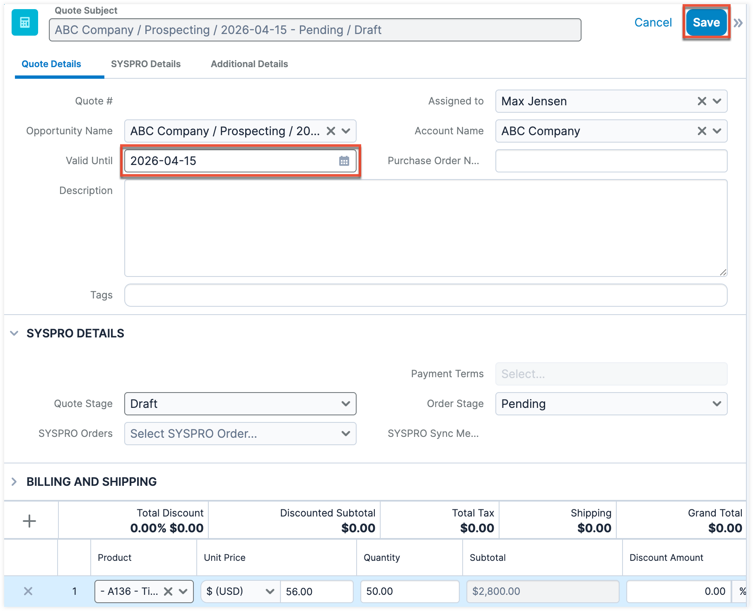Edit the unit price 56.00 field
The height and width of the screenshot is (611, 753).
click(317, 592)
